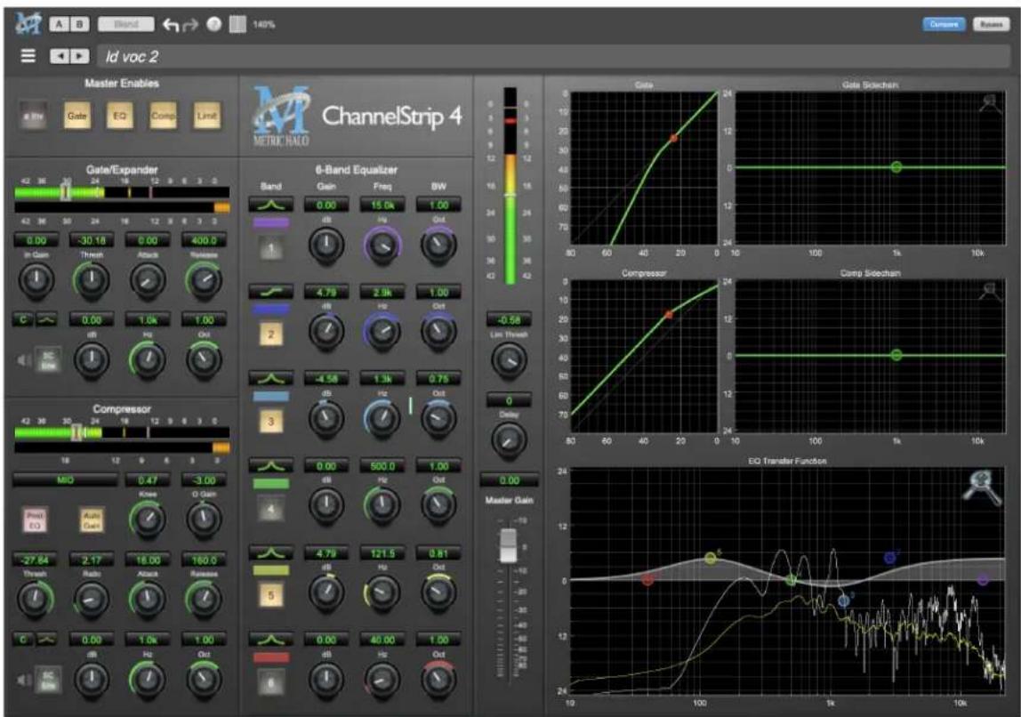Open Compressor sidechain filter type selector
Image resolution: width=1021 pixels, height=717 pixels.
point(46,640)
